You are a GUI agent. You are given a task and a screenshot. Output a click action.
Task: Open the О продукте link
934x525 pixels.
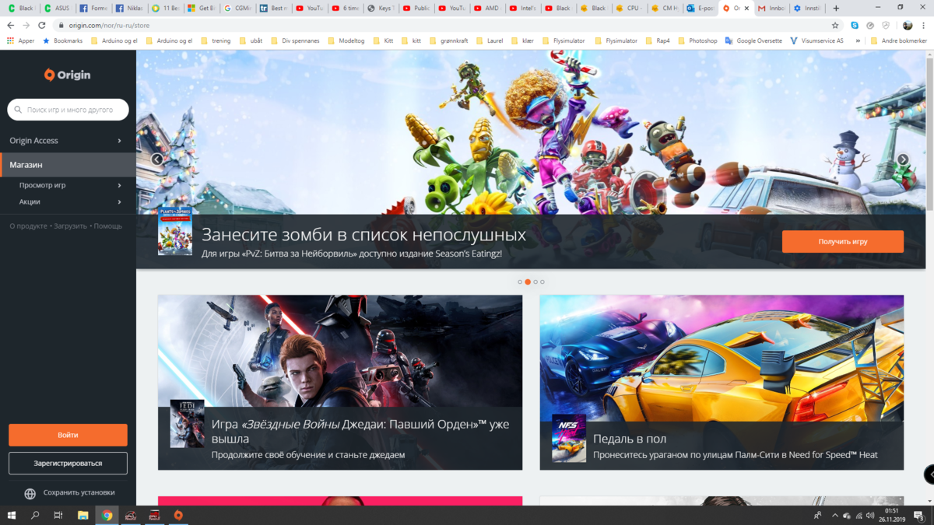click(28, 226)
